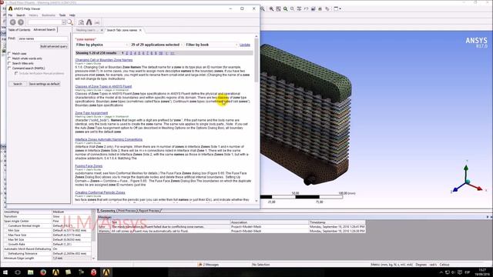The width and height of the screenshot is (493, 277).
Task: Close the Meshing User's Guide tab
Action: 102,30
